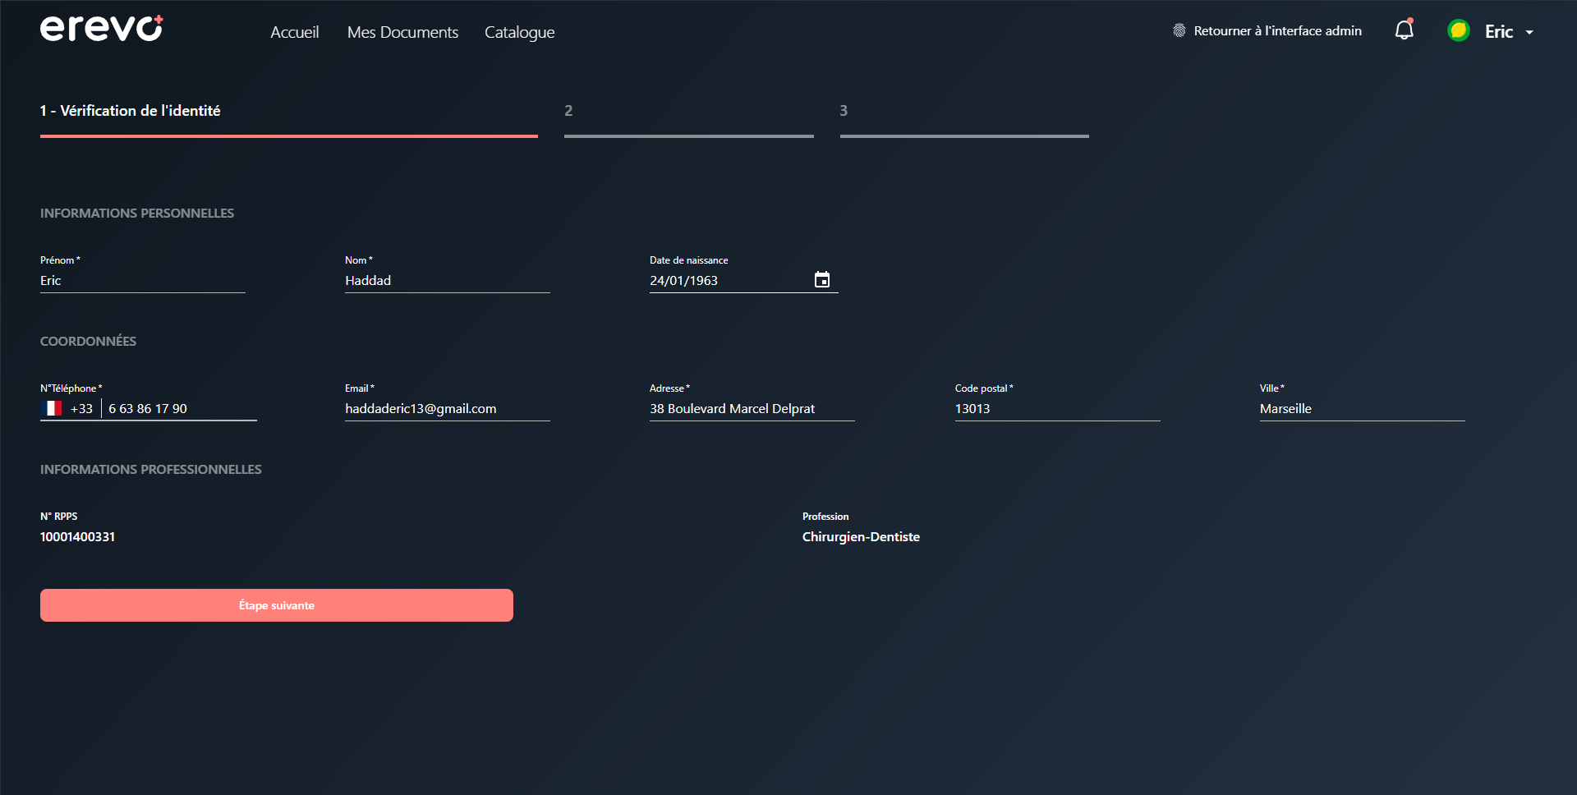Click the Ville field Marseille
1577x795 pixels.
tap(1362, 408)
